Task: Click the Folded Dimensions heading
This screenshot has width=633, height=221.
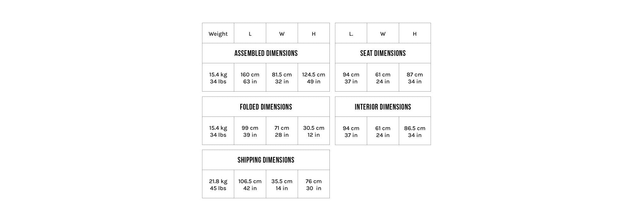Action: click(266, 107)
